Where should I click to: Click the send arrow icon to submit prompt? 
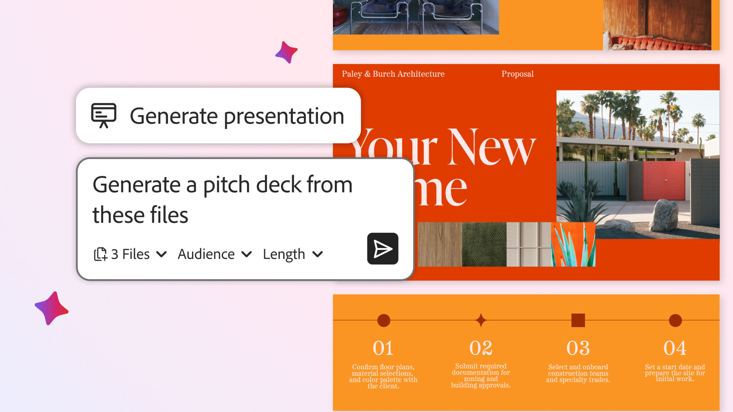click(x=382, y=249)
